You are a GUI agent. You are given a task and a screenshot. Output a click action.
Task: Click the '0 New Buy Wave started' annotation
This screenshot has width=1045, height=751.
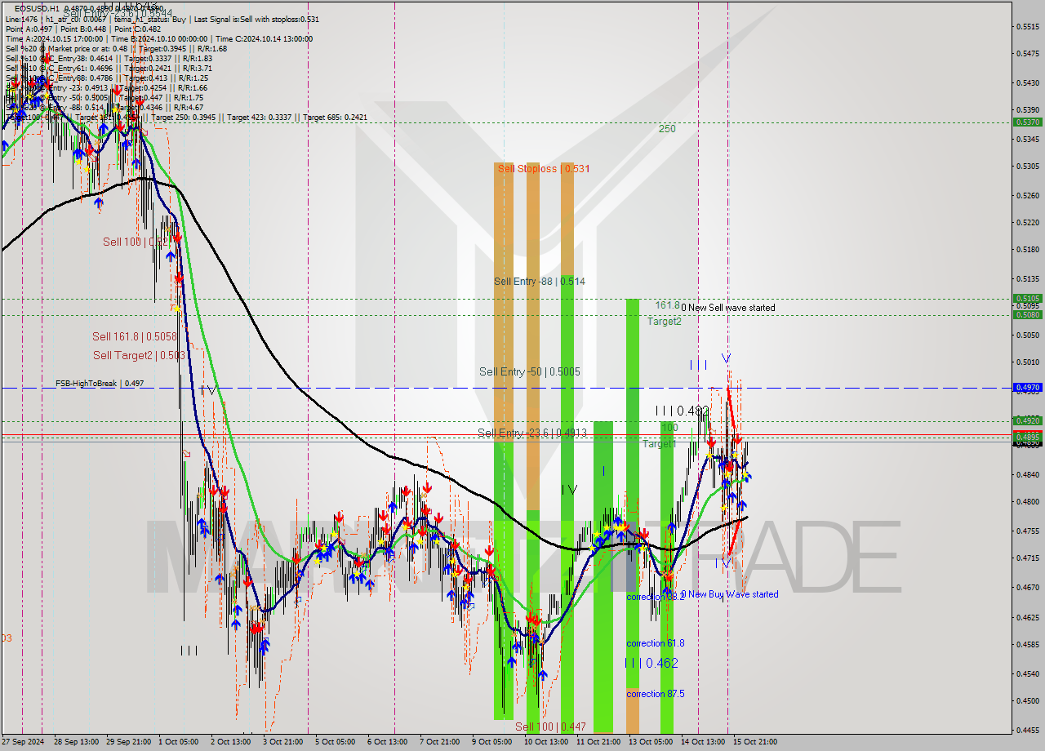click(730, 594)
